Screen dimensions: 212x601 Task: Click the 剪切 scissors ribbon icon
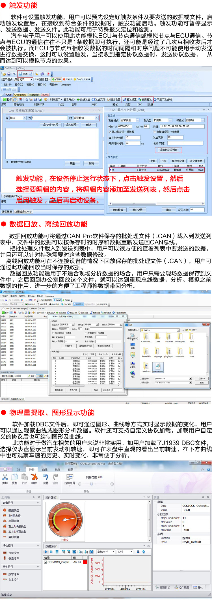point(5,479)
